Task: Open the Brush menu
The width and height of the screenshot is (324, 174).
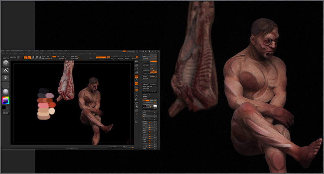Action: [x=7, y=53]
